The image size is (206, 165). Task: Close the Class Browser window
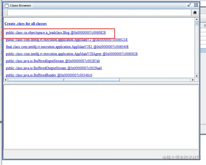point(196,5)
